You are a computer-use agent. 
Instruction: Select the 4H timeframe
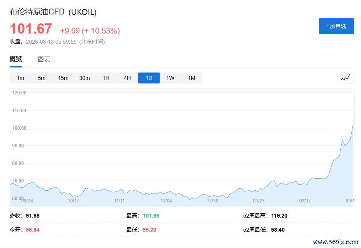[127, 78]
